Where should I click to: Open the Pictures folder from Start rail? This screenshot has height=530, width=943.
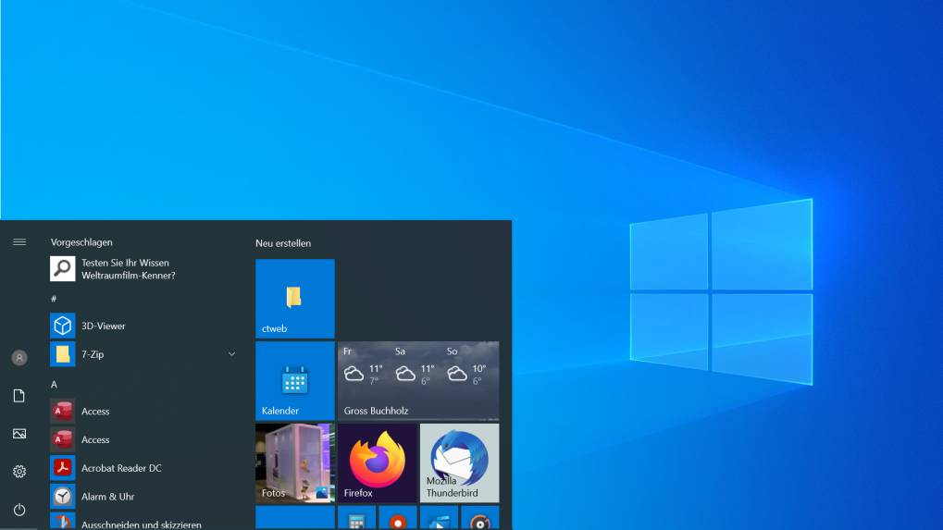click(x=19, y=433)
